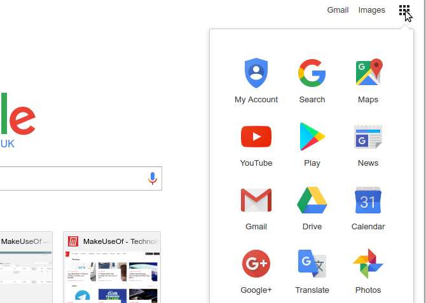Open the MakeUseOf - Technology thumbnail
This screenshot has height=303, width=426.
coord(112,267)
